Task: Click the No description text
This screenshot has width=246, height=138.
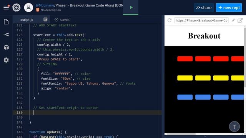Action: point(51,10)
